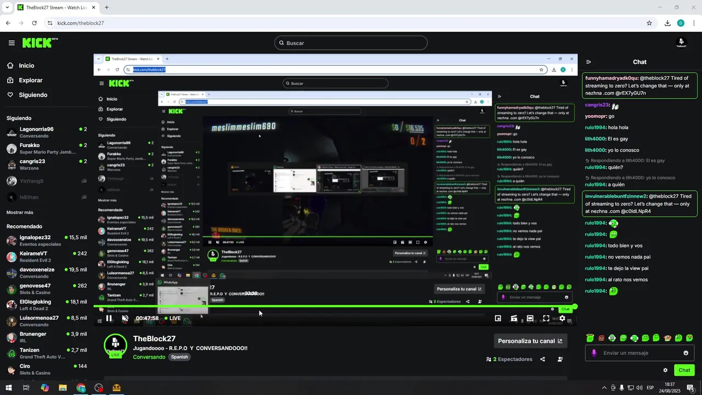Open Chrome from the taskbar
The width and height of the screenshot is (702, 395).
(x=81, y=388)
